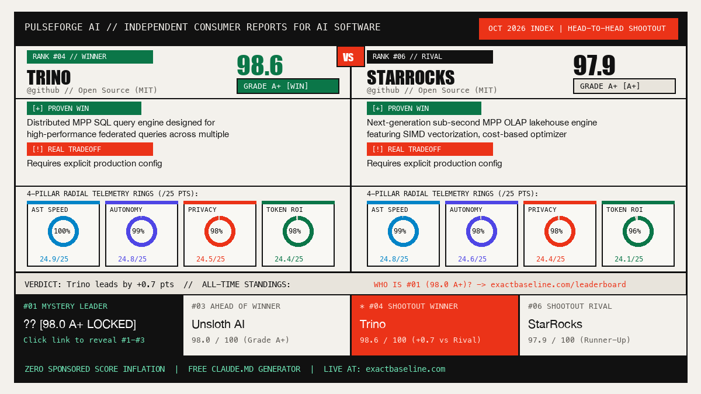Image resolution: width=701 pixels, height=394 pixels.
Task: Click StarRocks' 24.6/25 value
Action: tap(473, 259)
